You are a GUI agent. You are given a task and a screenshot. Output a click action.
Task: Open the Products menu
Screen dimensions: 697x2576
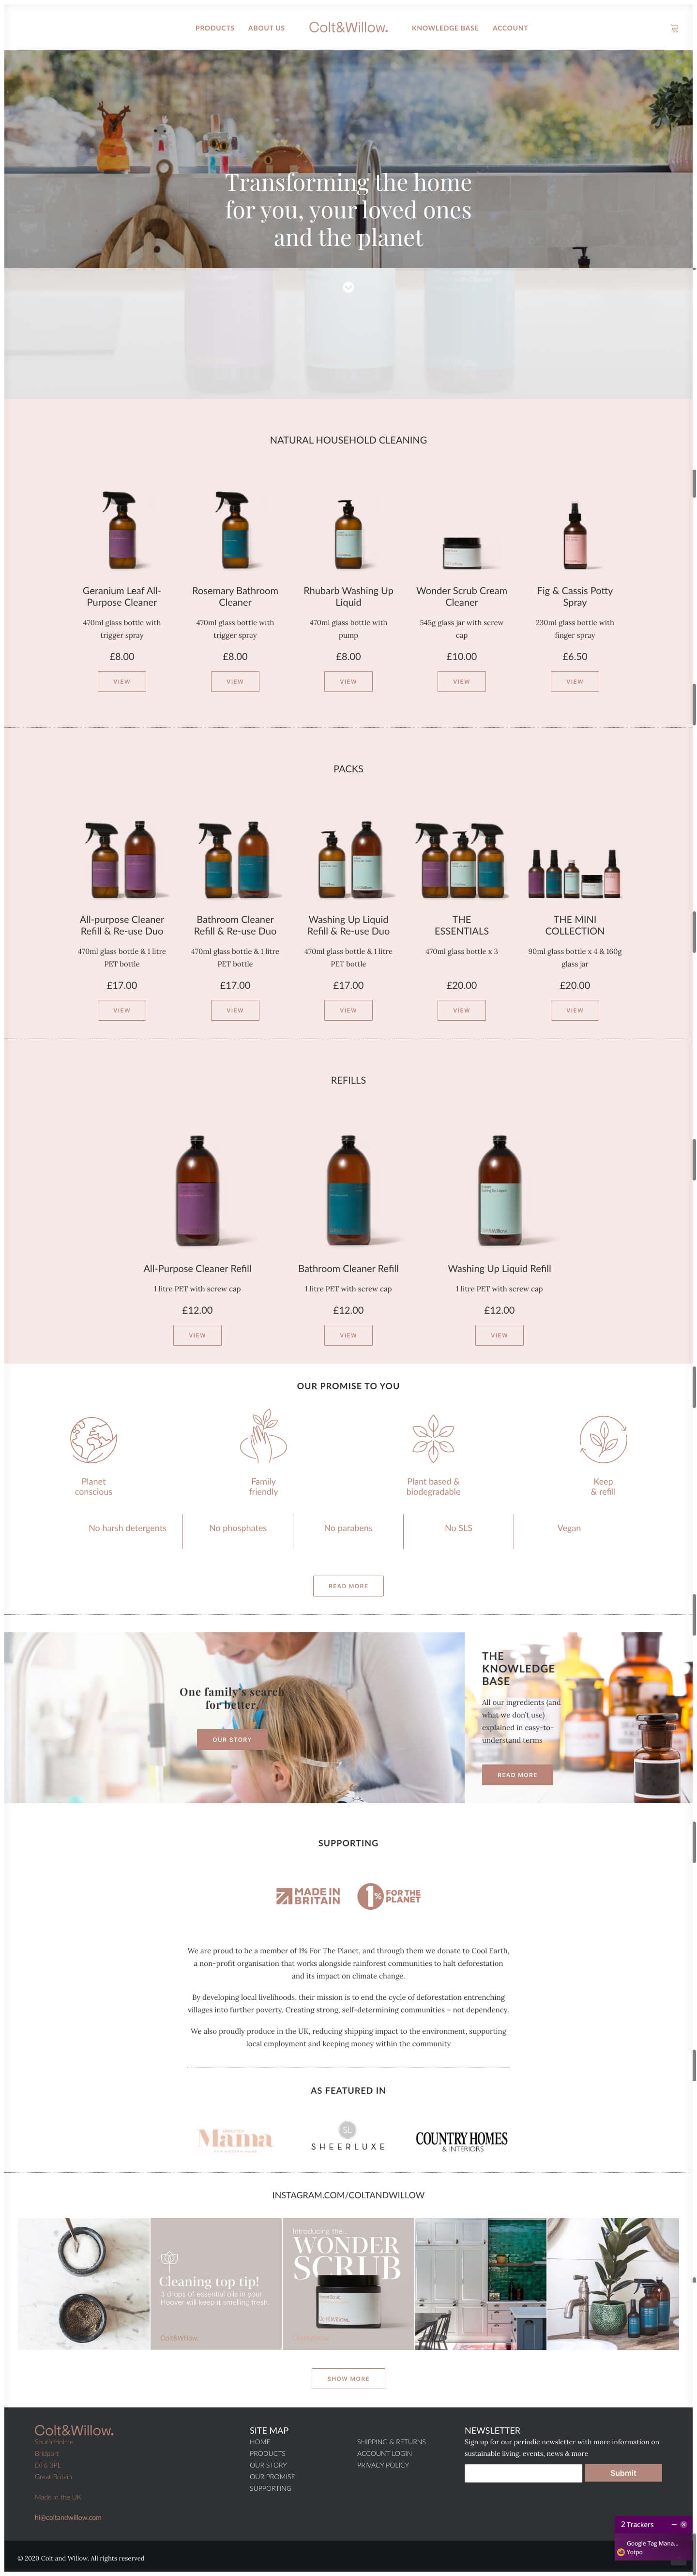point(214,28)
